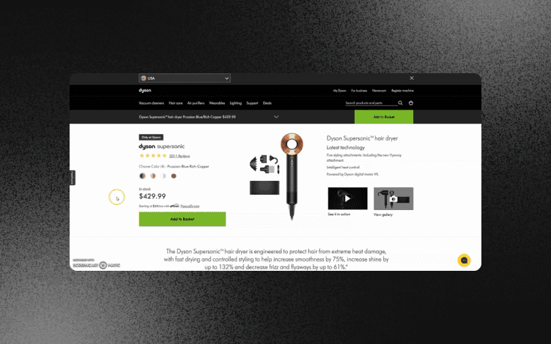Click the Dyson logo in header
551x344 pixels.
point(145,90)
